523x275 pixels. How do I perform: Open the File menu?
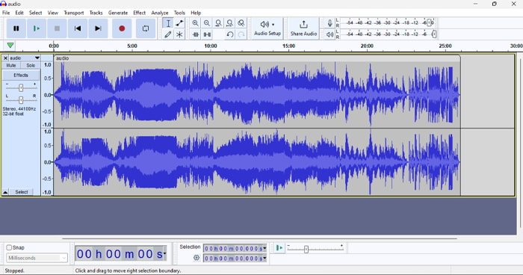coord(6,13)
